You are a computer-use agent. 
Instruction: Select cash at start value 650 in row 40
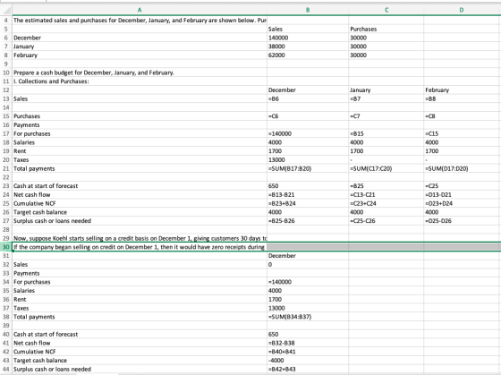(308, 334)
